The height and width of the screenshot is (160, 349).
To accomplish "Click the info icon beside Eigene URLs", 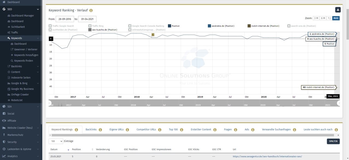I will [127, 130].
